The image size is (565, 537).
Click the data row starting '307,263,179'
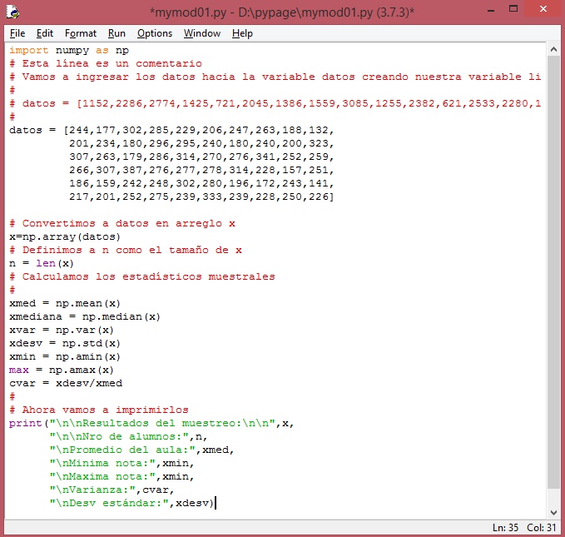[201, 157]
